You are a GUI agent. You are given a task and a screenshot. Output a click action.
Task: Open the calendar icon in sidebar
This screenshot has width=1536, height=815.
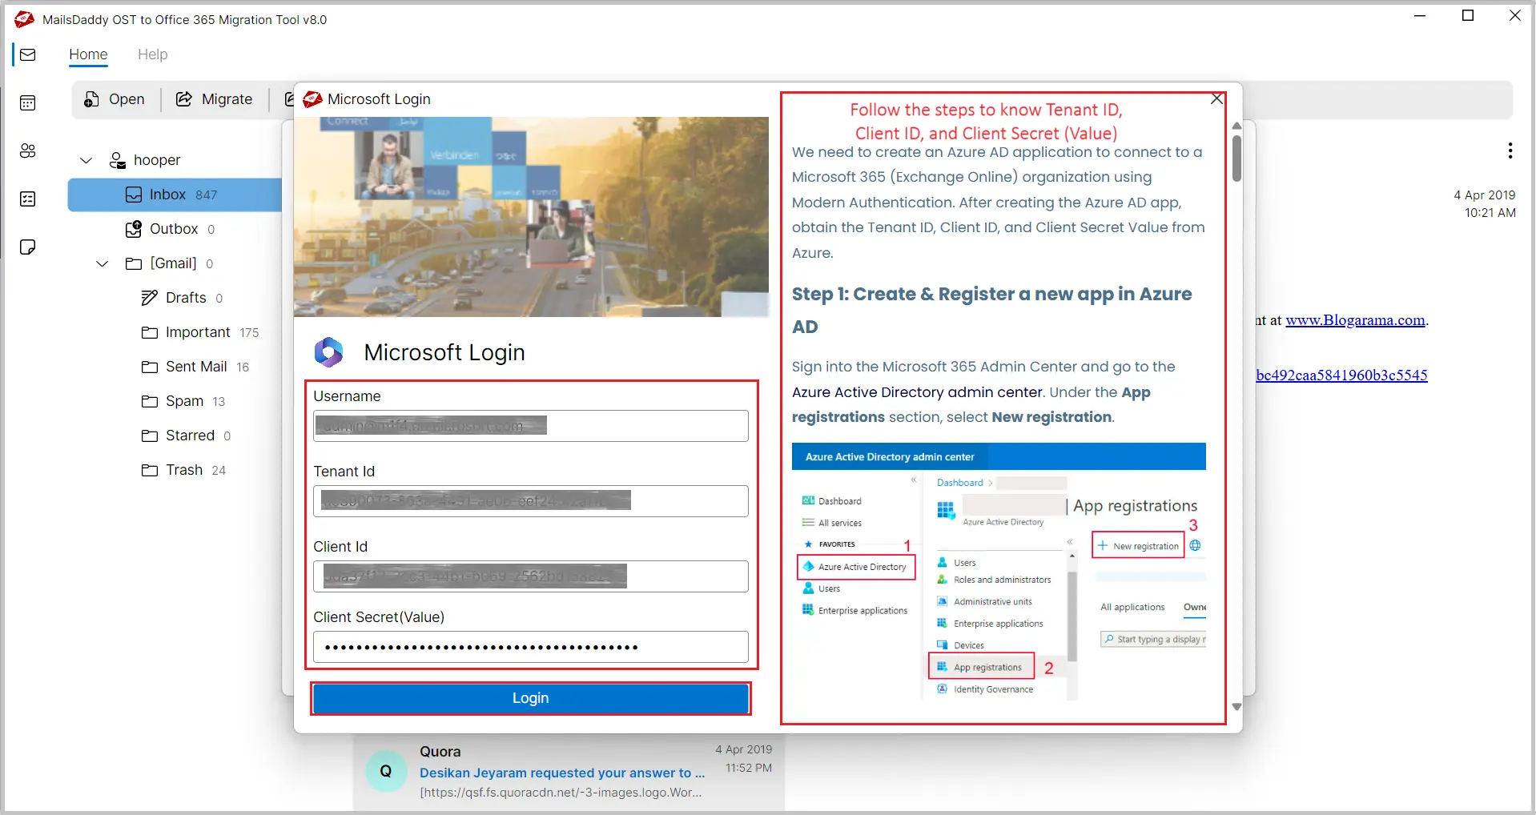point(28,102)
